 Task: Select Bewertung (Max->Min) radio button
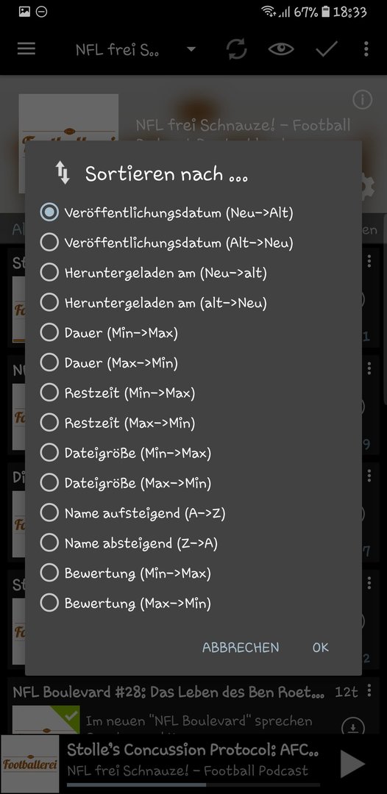(x=126, y=603)
